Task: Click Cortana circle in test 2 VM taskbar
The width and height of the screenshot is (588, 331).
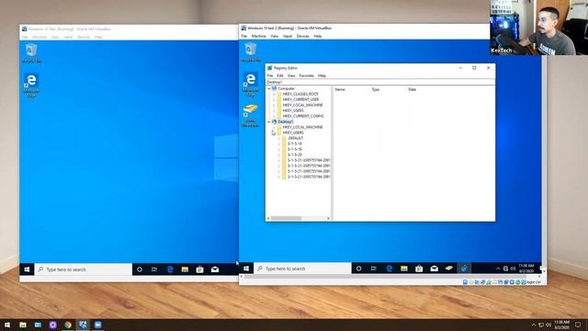Action: tap(359, 268)
